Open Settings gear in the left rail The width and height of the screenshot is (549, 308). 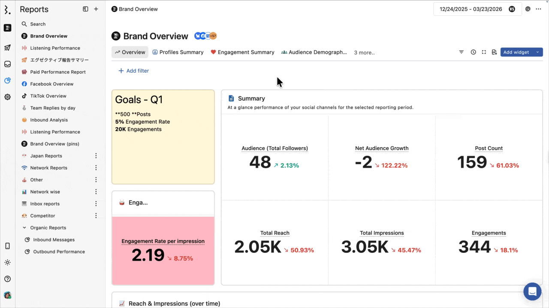pos(7,97)
